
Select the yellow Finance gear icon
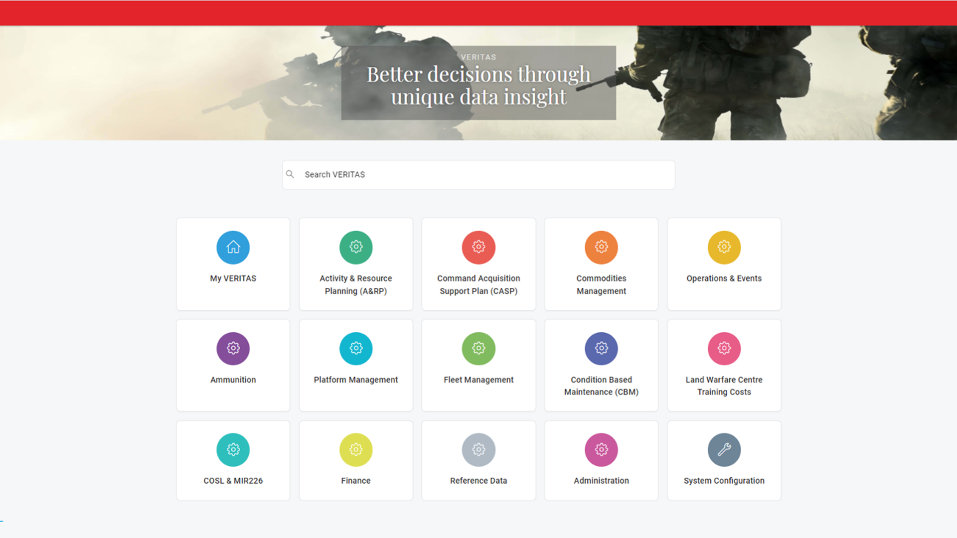[356, 449]
